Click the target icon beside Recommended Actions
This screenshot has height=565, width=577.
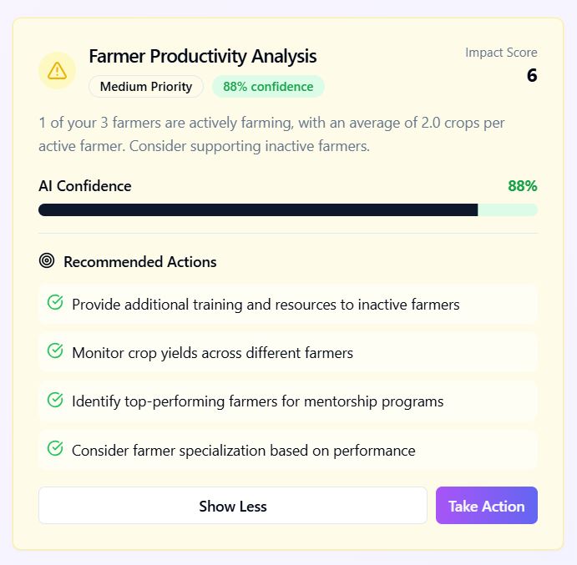tap(47, 261)
